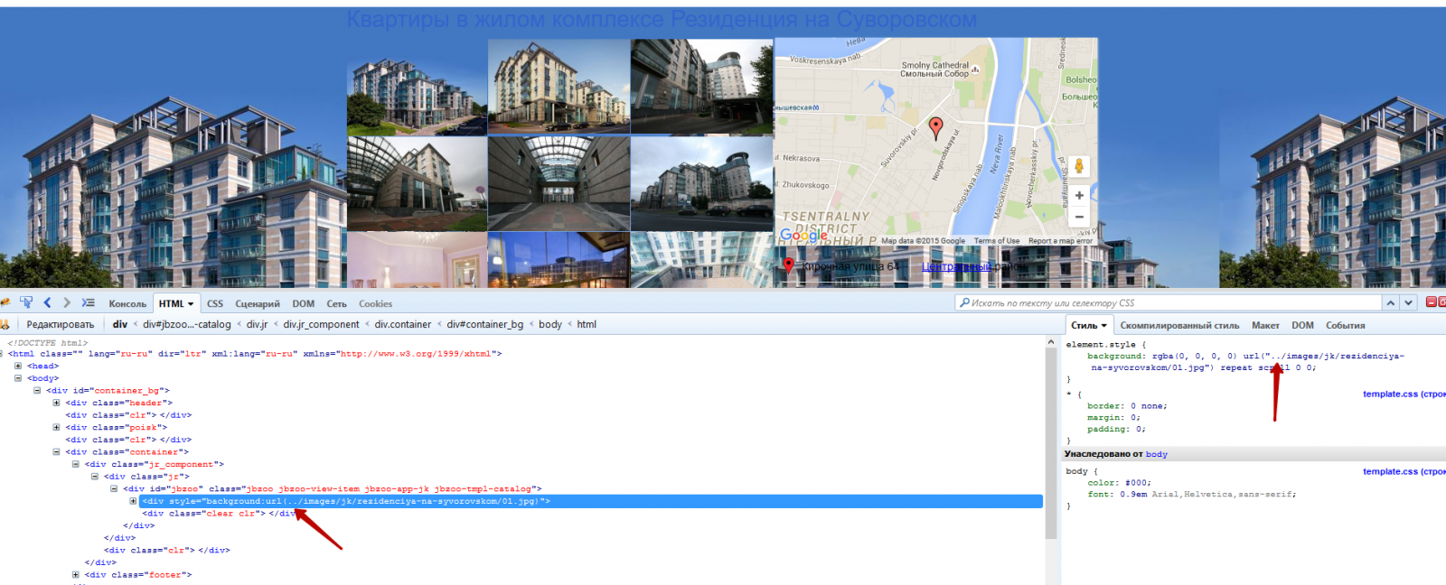Jump to the next search result arrow
The height and width of the screenshot is (585, 1446).
pos(1409,302)
